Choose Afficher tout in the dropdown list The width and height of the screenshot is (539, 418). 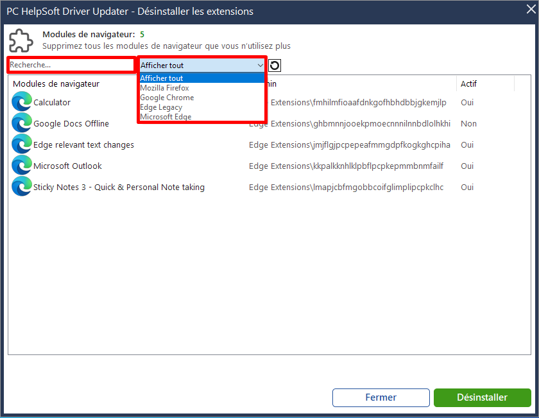pos(201,78)
